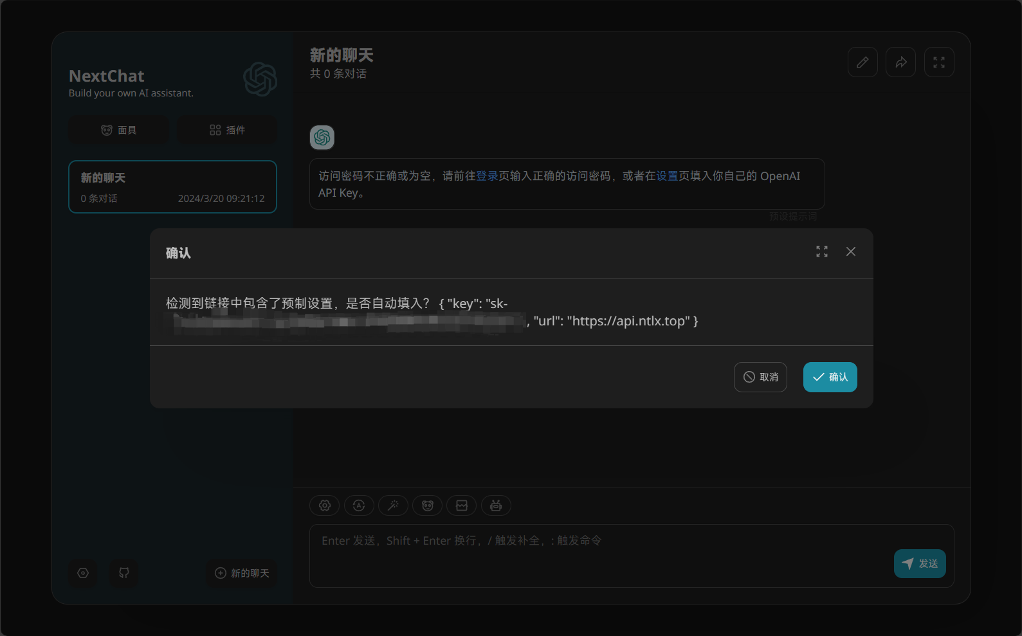Click the 共 0 条对话 subtitle
This screenshot has width=1022, height=636.
pos(338,74)
